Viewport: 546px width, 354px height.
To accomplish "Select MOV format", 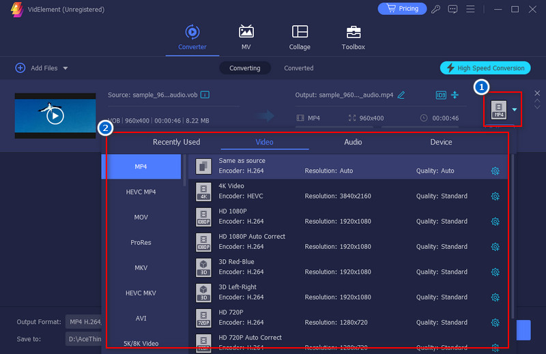I will click(141, 217).
